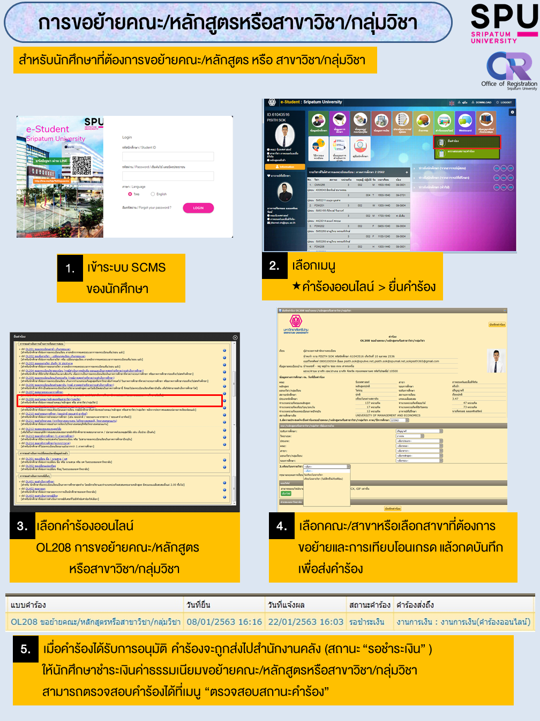Image resolution: width=540 pixels, height=721 pixels.
Task: Click the pink LOGIN button
Action: point(198,208)
